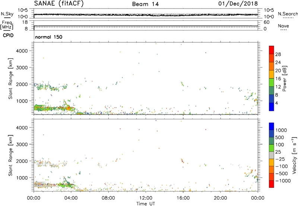The height and width of the screenshot is (206, 298).
Task: Select the Freq. [MHz] label
Action: click(7, 25)
